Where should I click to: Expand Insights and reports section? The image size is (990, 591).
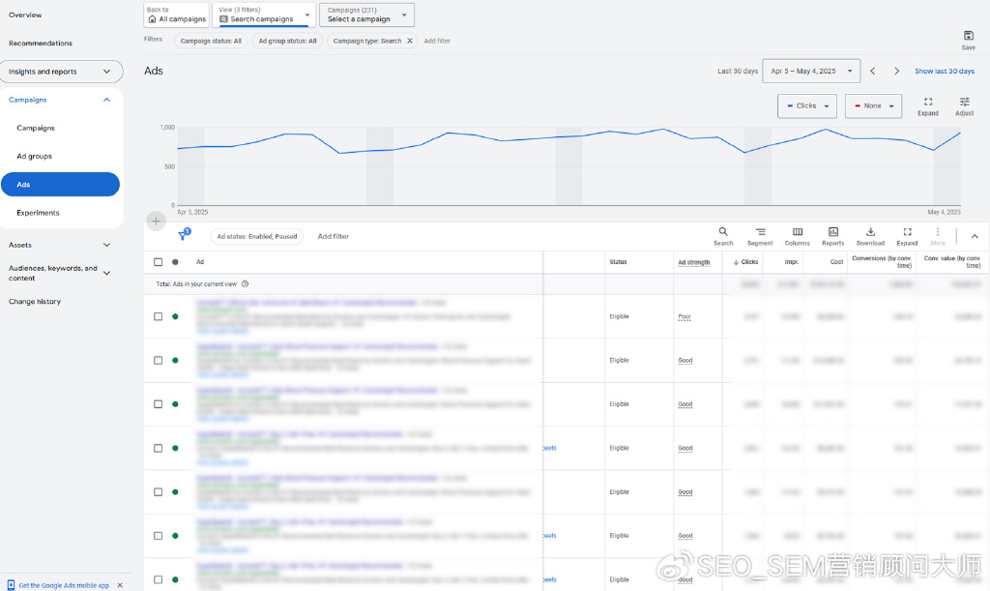coord(61,72)
